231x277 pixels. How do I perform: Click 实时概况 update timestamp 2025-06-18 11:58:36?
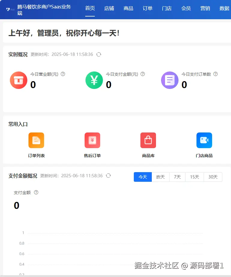point(72,54)
